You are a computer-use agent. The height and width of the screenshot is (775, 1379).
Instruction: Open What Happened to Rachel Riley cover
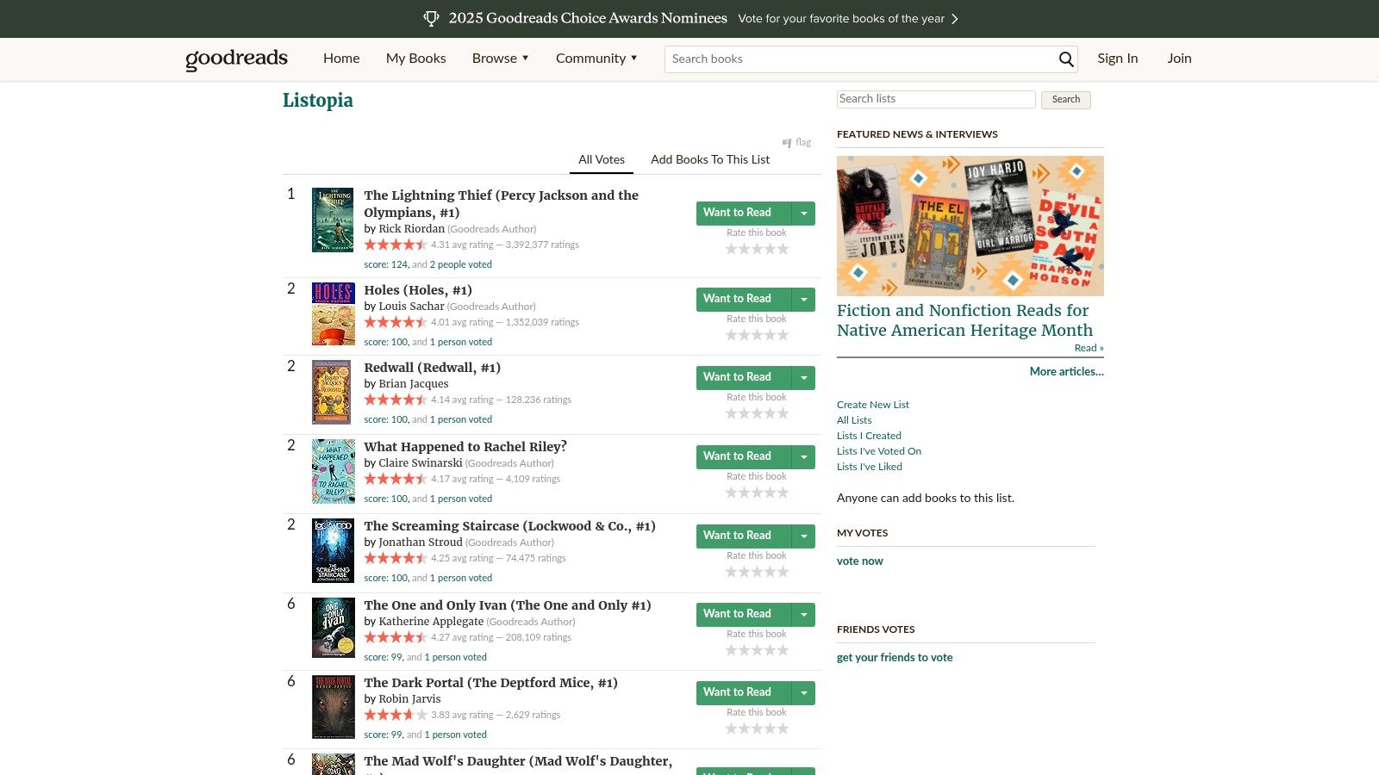click(x=334, y=472)
